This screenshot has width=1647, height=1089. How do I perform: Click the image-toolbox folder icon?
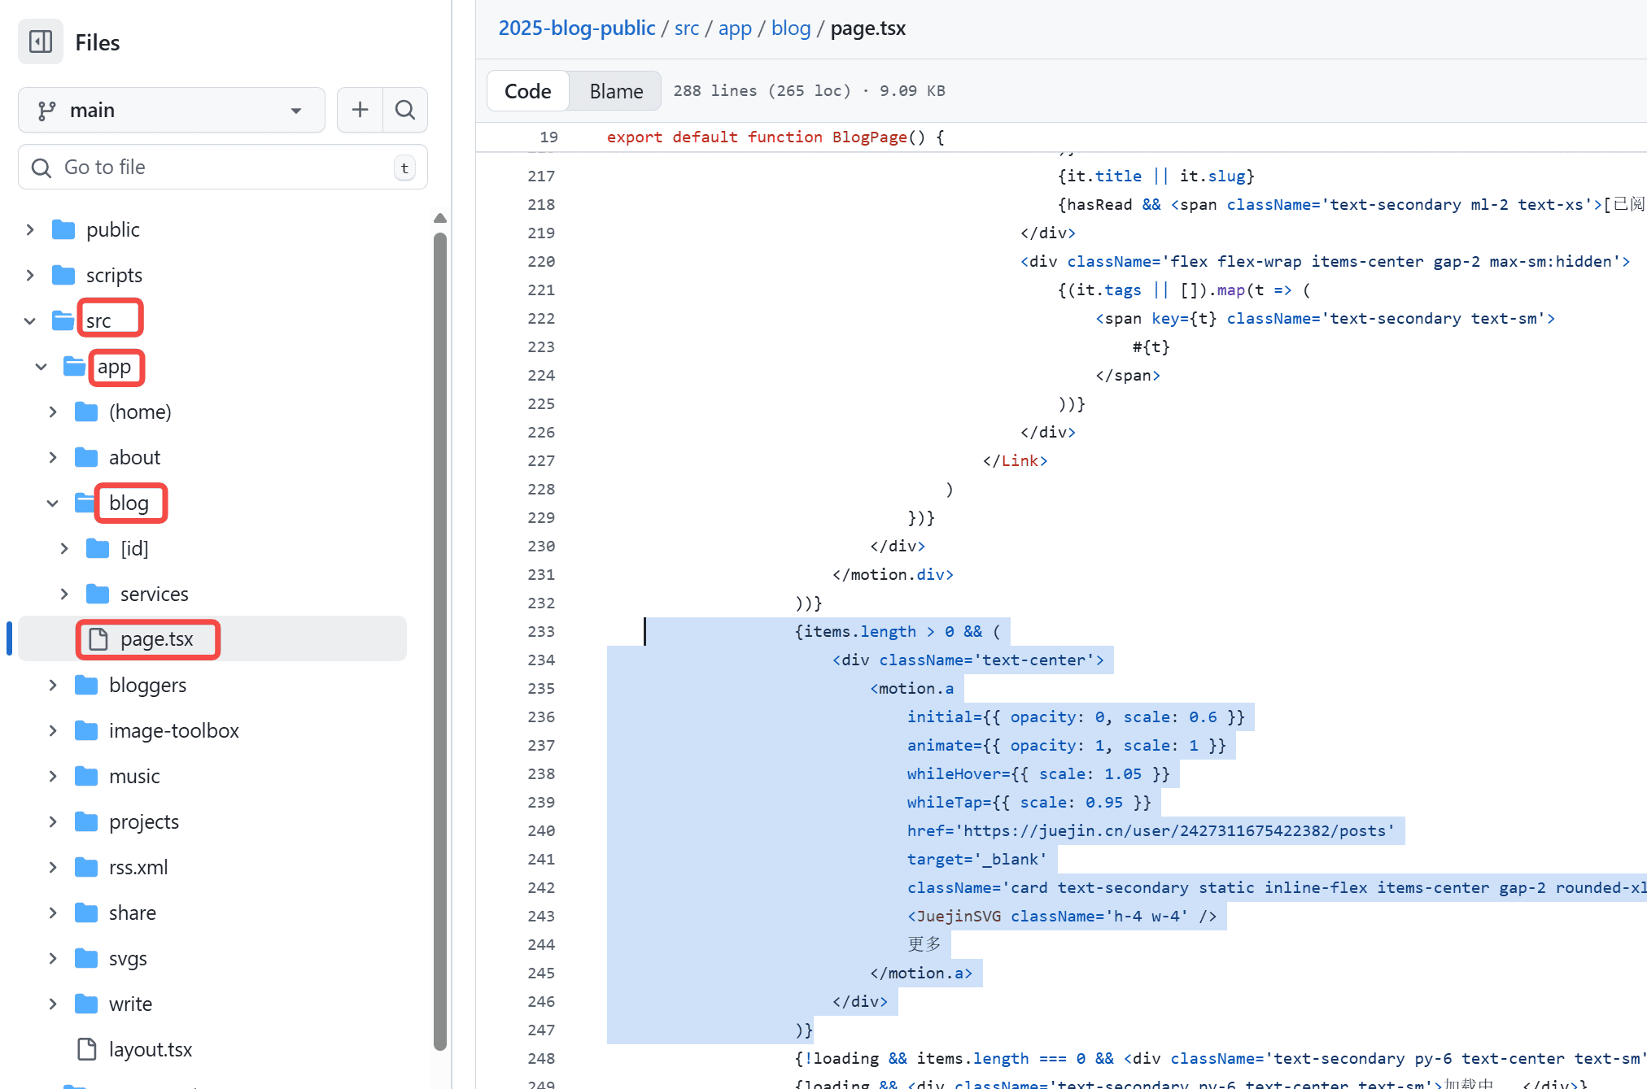(86, 730)
